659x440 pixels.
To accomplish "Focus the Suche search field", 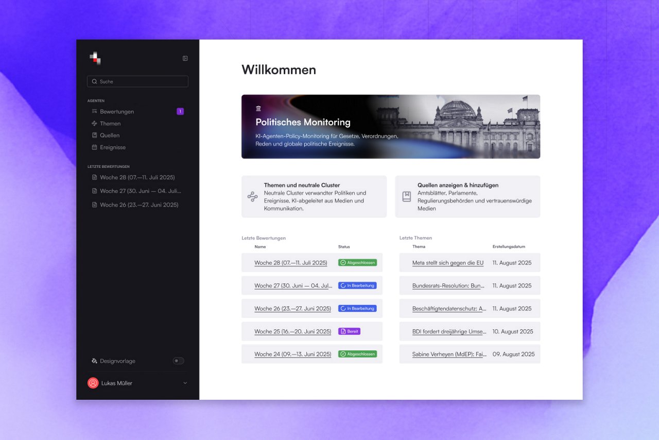I will pos(137,81).
